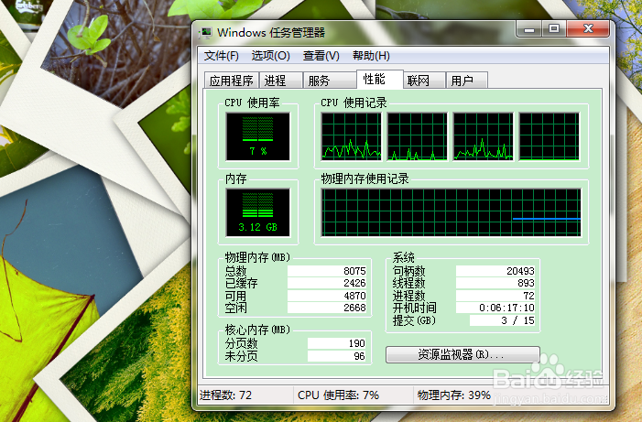Click the first CPU usage history graph

(352, 136)
